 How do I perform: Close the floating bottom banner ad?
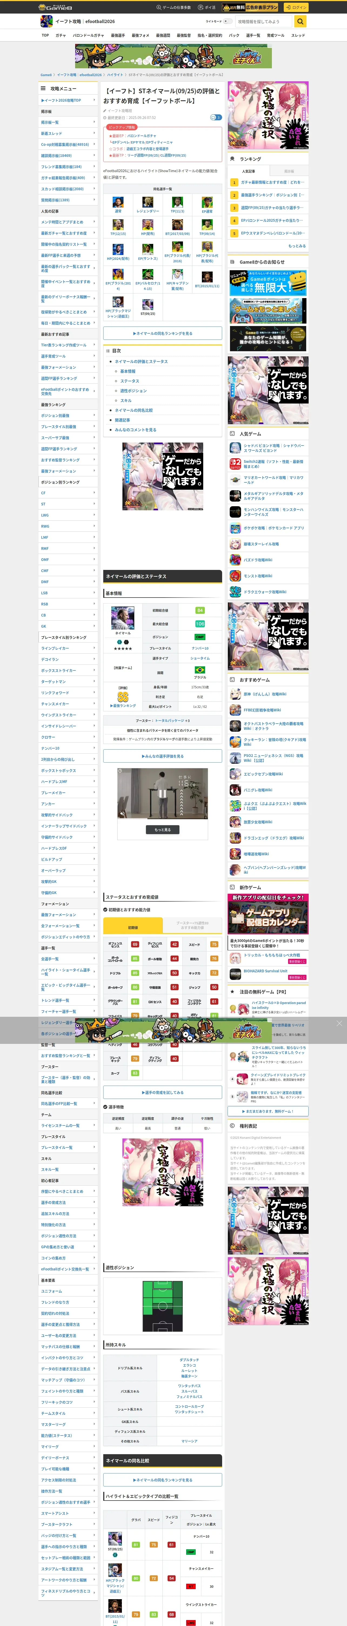(339, 1023)
